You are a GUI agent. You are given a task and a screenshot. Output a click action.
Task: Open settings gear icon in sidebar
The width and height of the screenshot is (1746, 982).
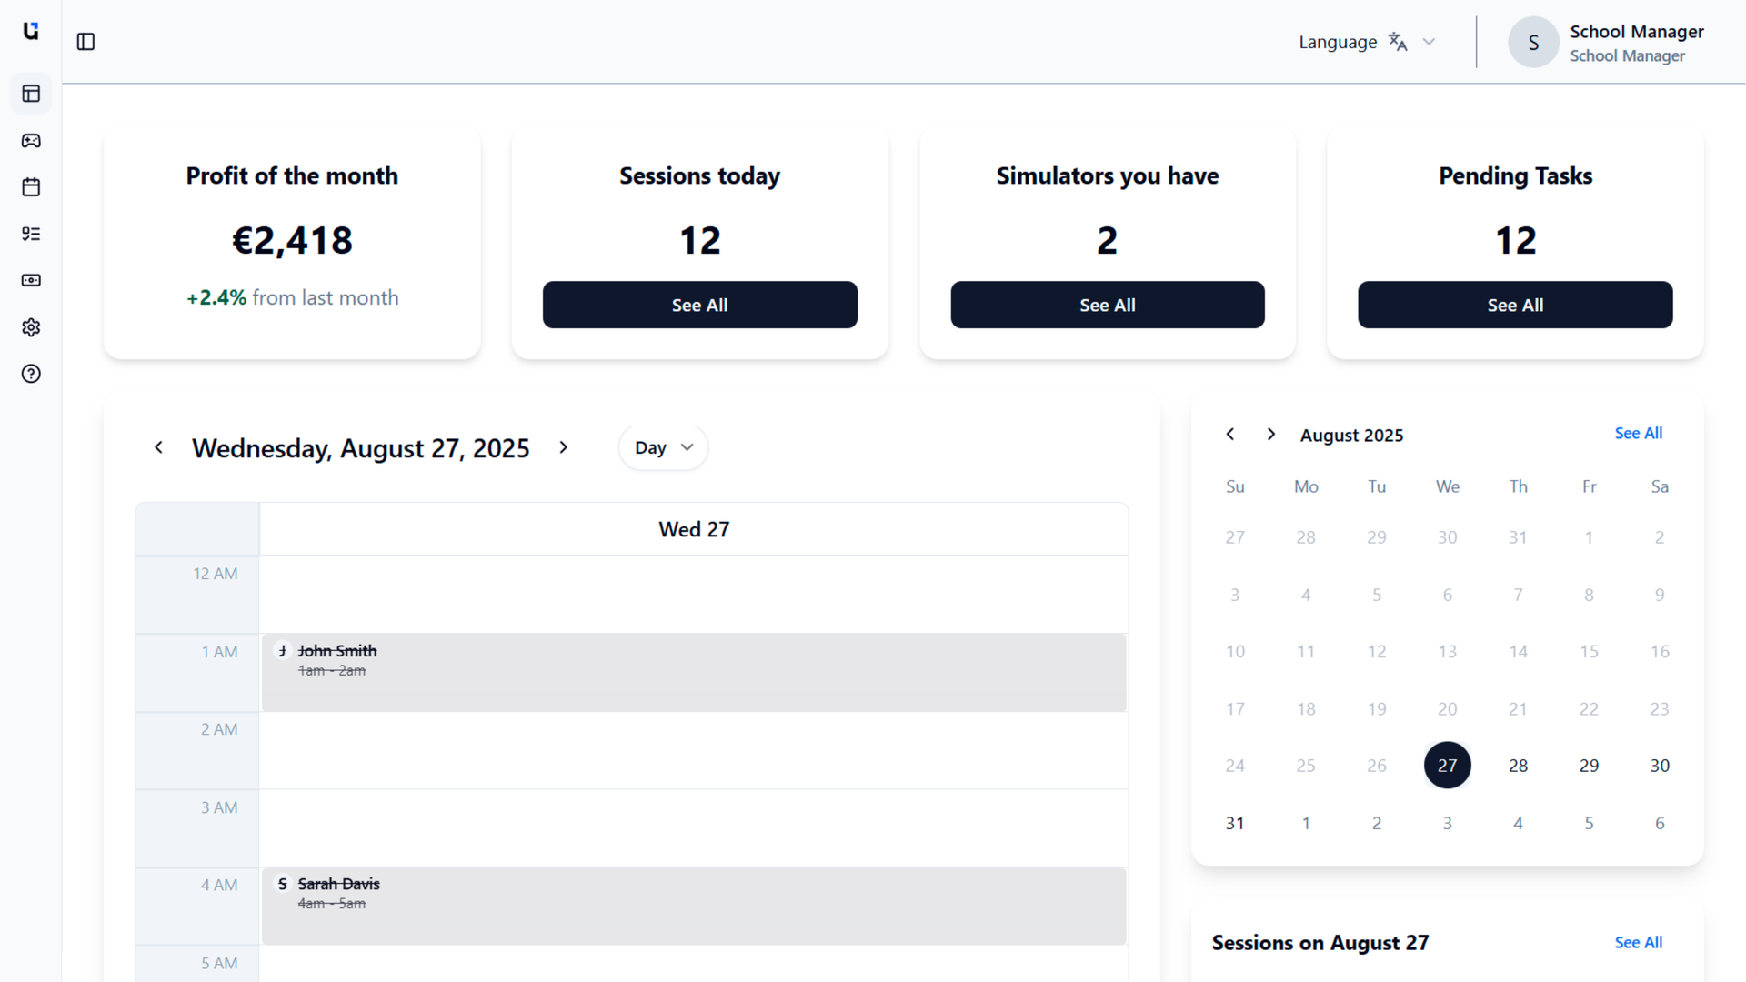pos(31,327)
